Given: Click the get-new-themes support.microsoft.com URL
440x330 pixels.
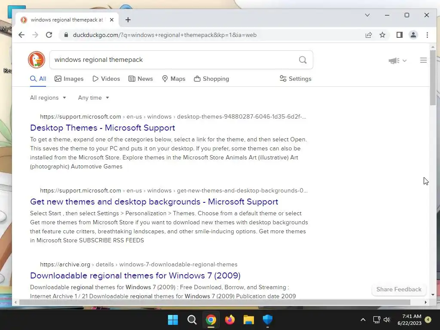Looking at the screenshot, I should (x=174, y=190).
